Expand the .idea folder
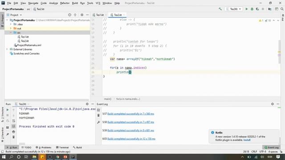285x160 pixels. coord(11,24)
